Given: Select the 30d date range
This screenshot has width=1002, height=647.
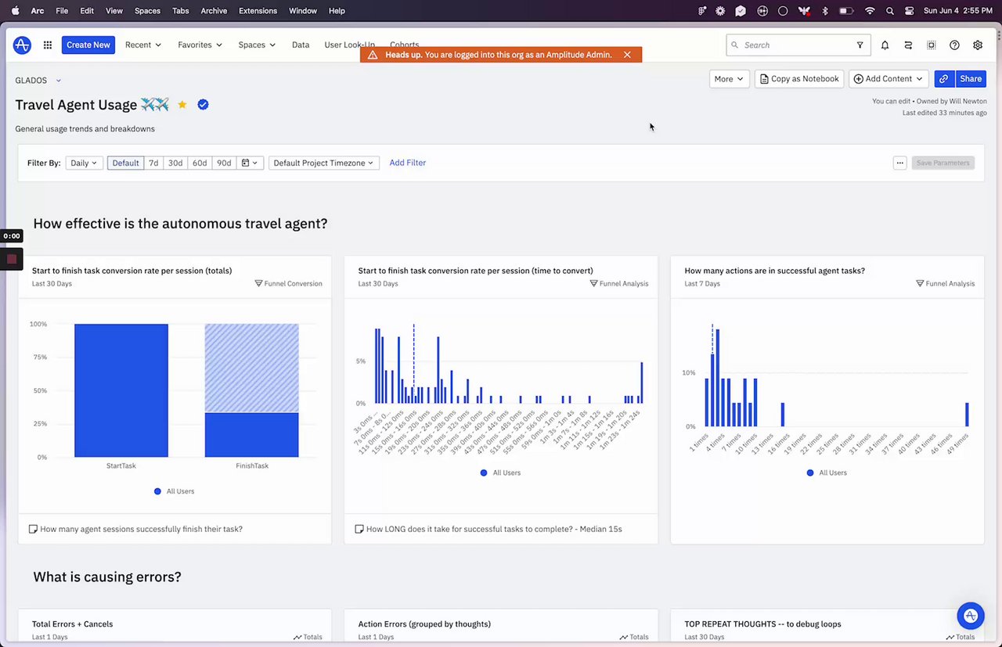Looking at the screenshot, I should (x=175, y=163).
